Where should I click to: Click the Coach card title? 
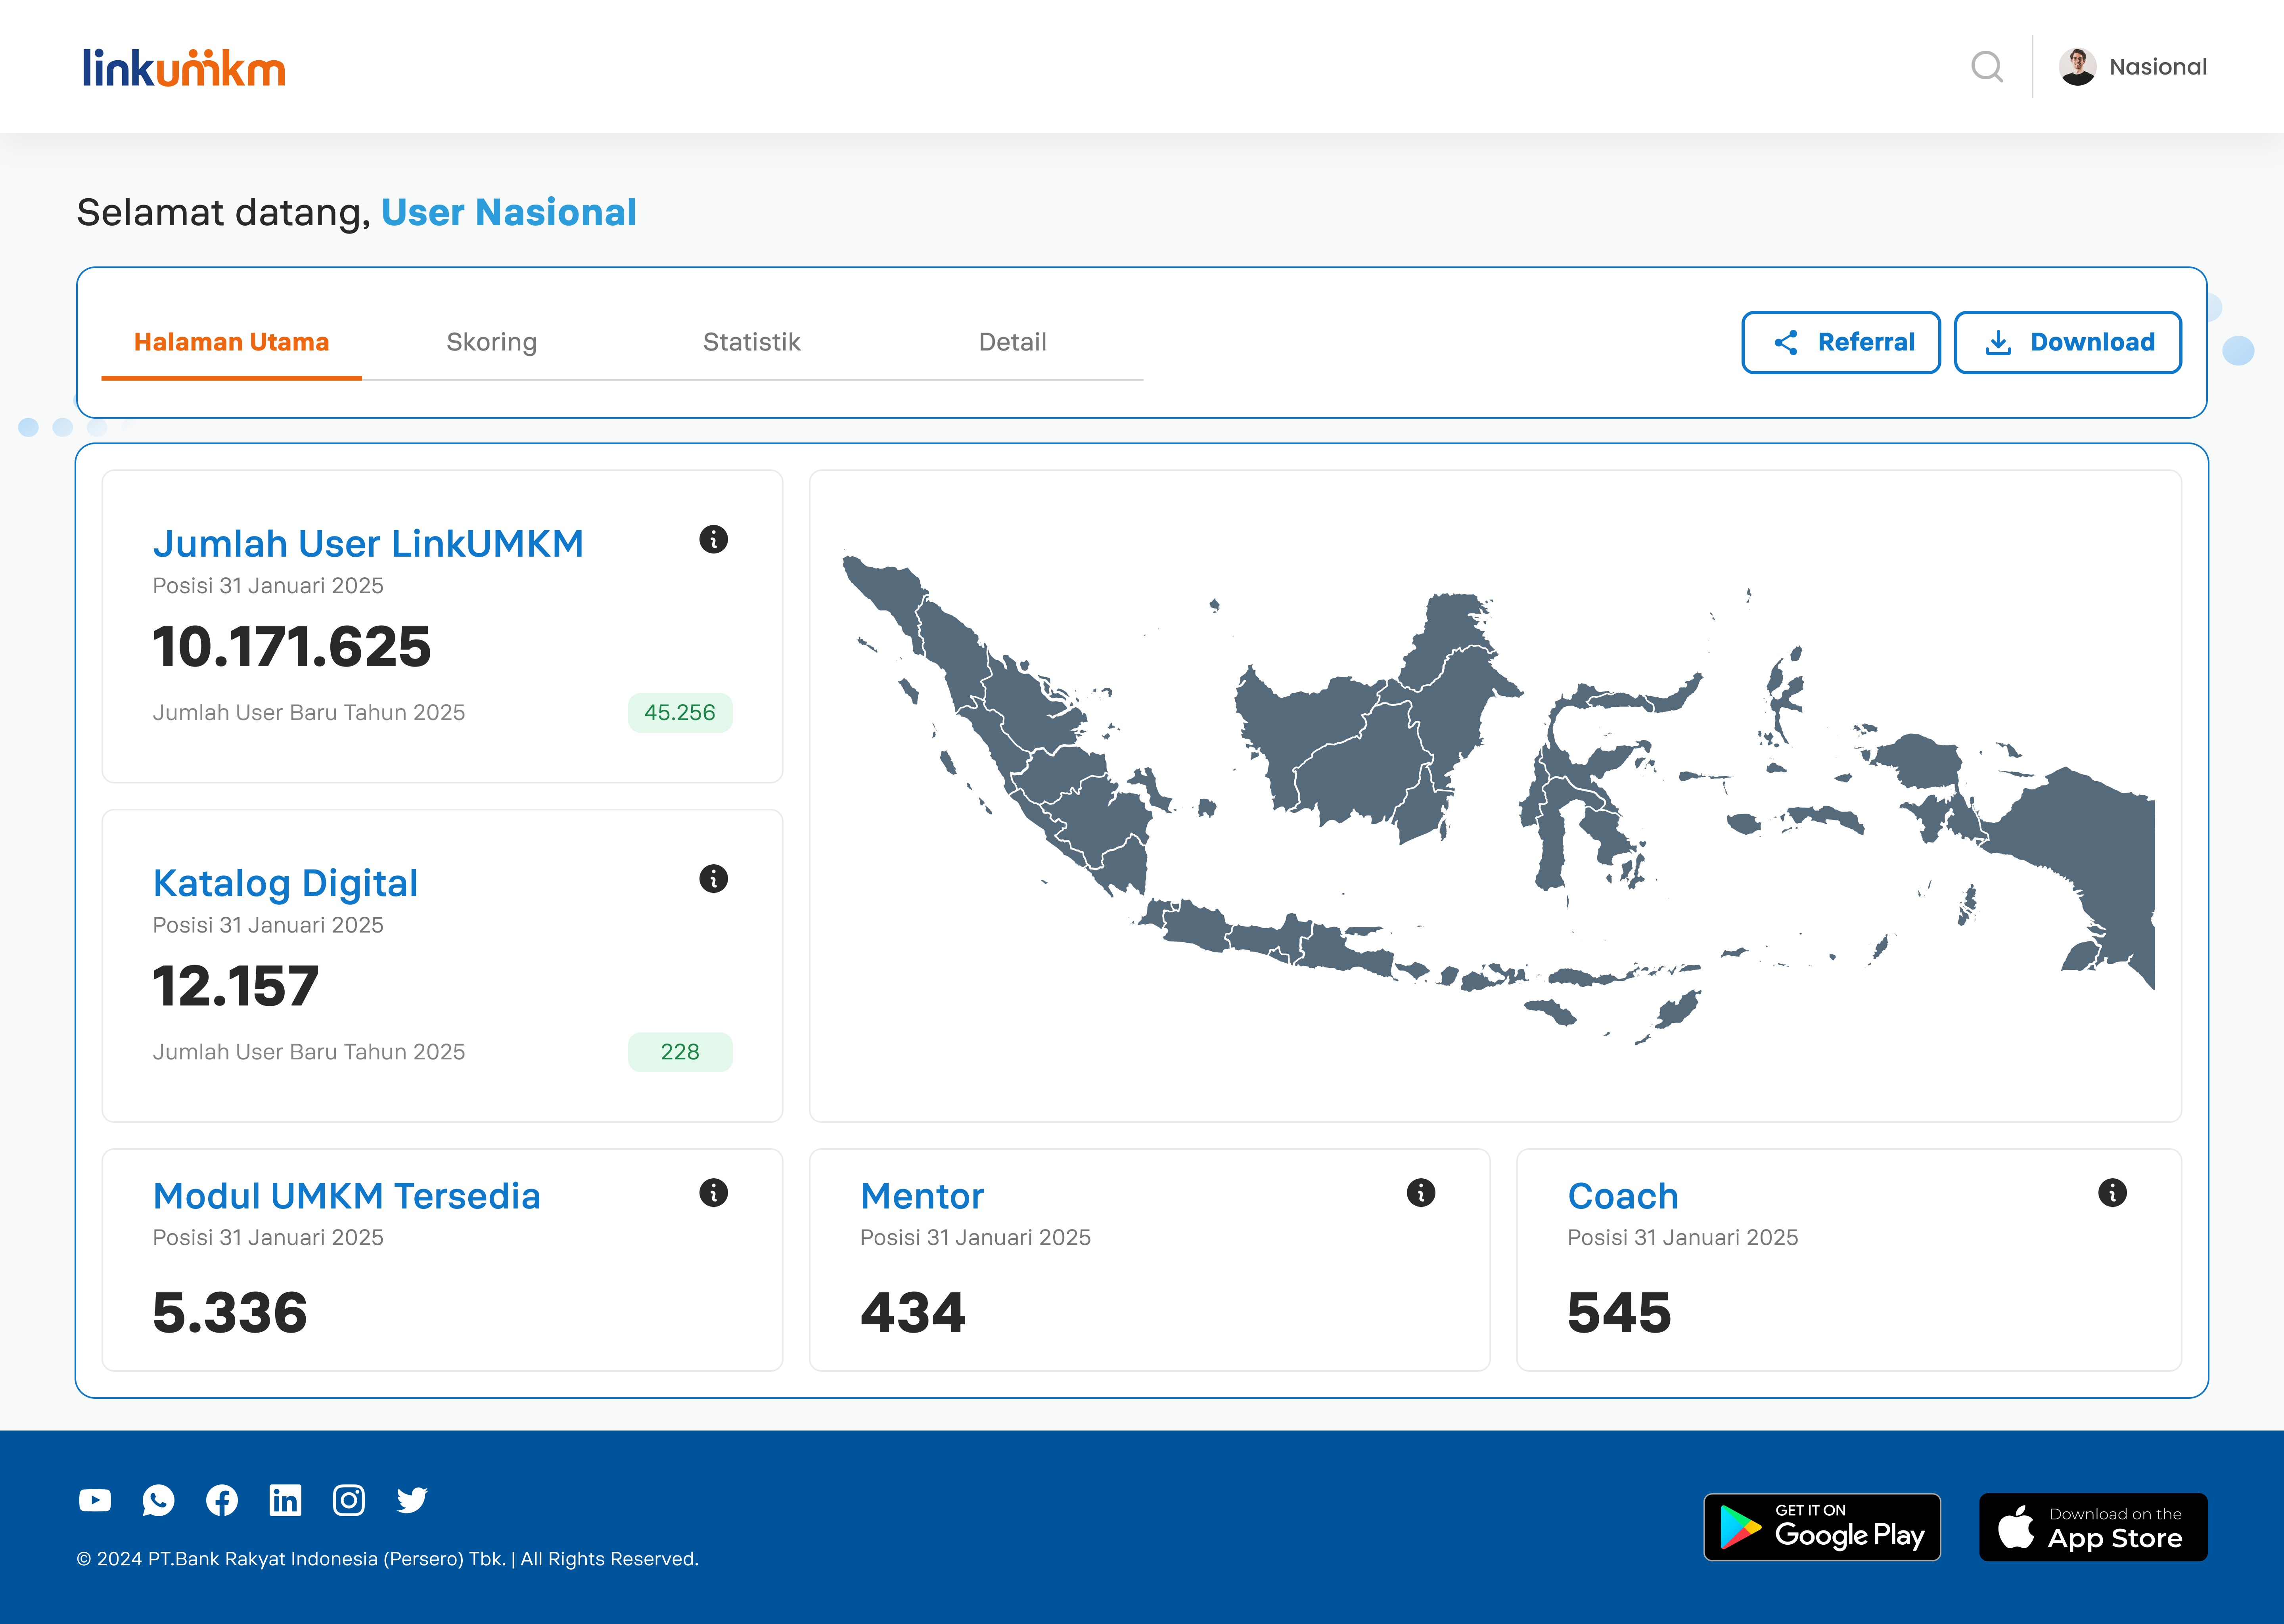pyautogui.click(x=1623, y=1196)
